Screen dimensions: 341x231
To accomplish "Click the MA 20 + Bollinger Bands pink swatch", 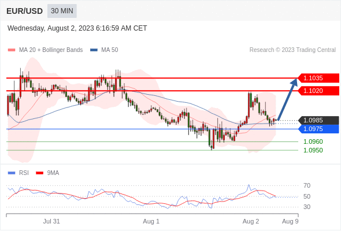I will tap(12, 50).
